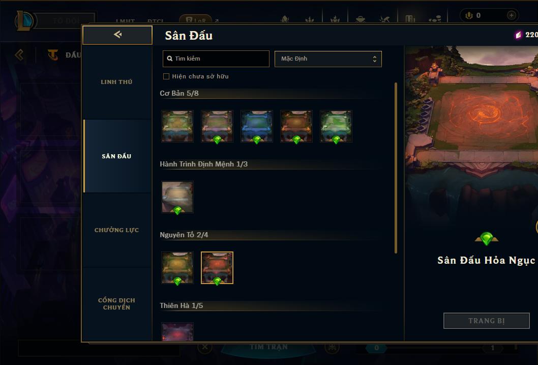Switch to the Linh Thú tab
The width and height of the screenshot is (538, 365).
116,82
